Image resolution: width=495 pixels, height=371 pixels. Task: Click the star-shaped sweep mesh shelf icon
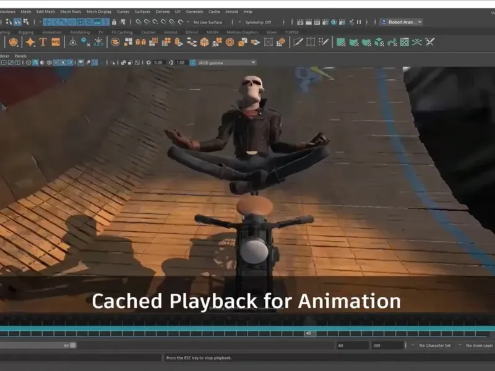[30, 42]
